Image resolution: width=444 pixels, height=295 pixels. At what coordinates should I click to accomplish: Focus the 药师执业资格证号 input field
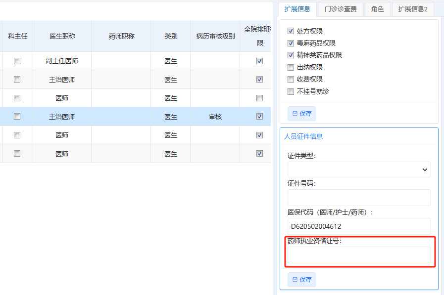point(359,255)
